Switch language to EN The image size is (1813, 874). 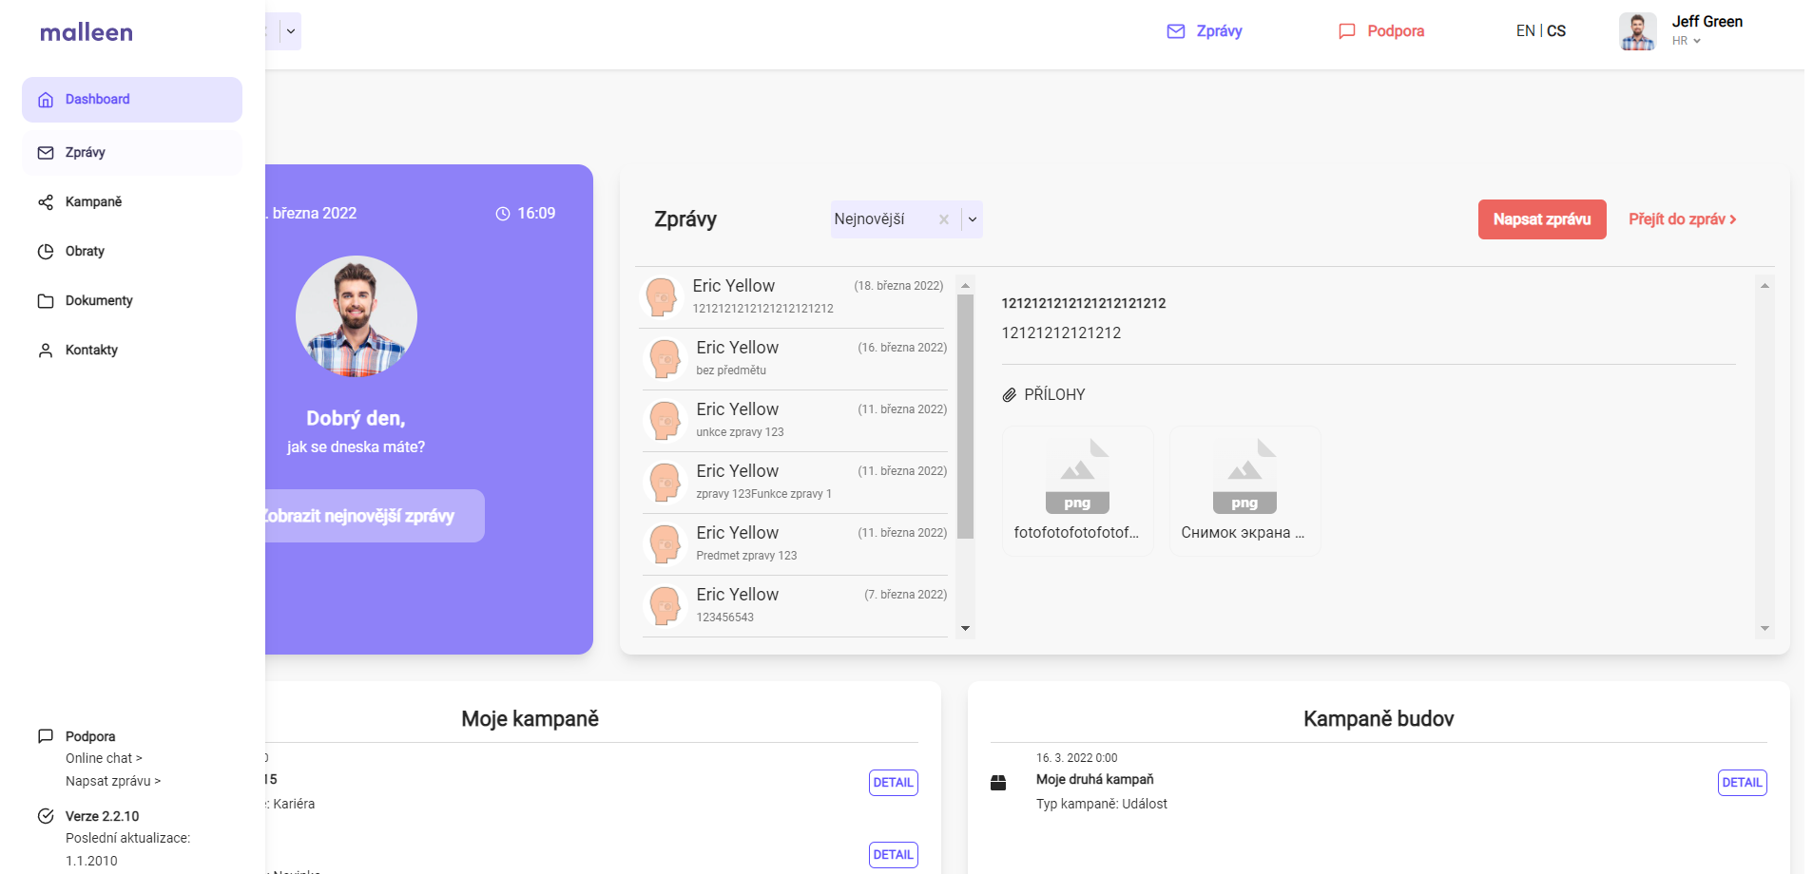(1525, 31)
